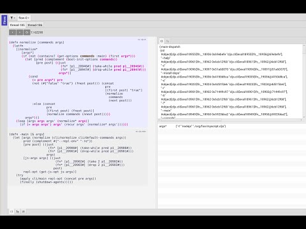Click take-while in the normalize form

click(103, 66)
